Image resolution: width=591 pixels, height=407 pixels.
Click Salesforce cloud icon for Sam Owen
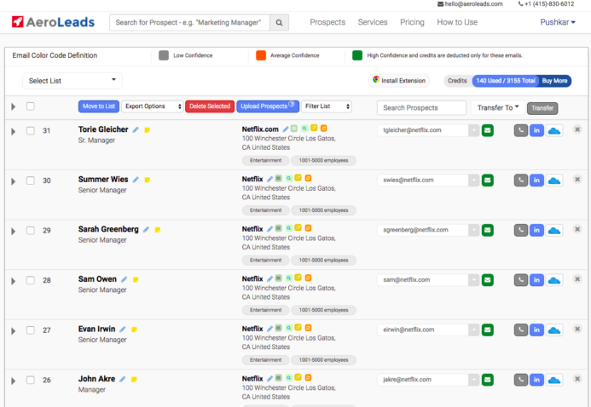point(554,280)
